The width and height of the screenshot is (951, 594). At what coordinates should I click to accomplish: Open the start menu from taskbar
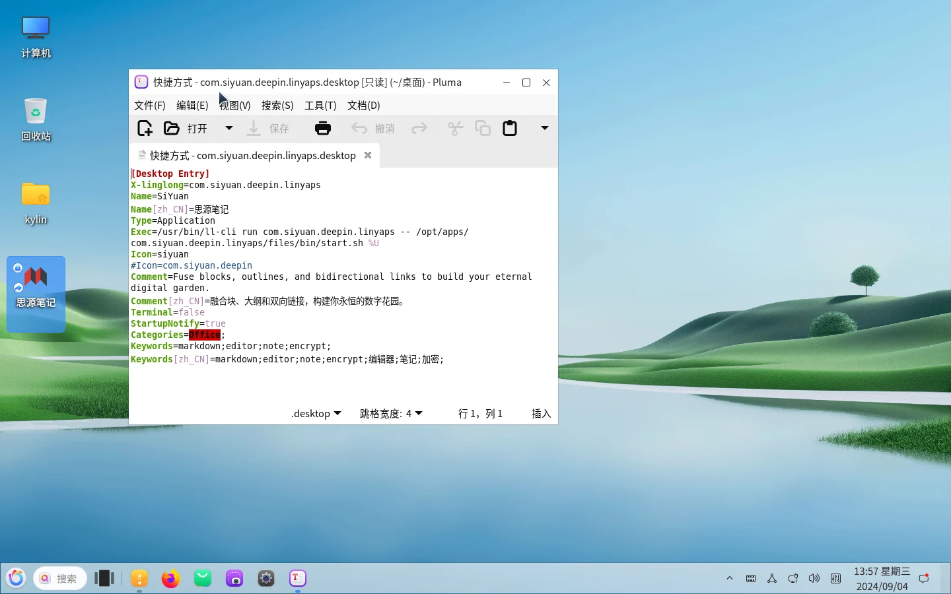click(x=16, y=579)
